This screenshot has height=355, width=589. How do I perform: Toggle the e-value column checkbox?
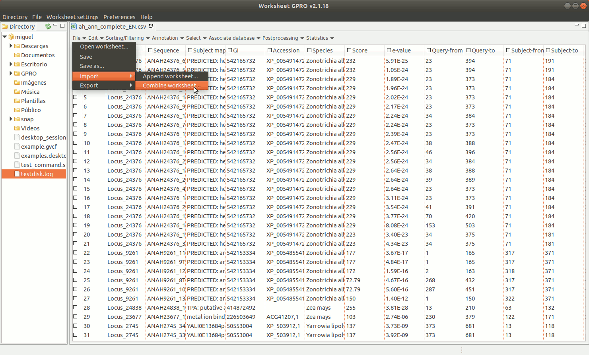click(389, 50)
